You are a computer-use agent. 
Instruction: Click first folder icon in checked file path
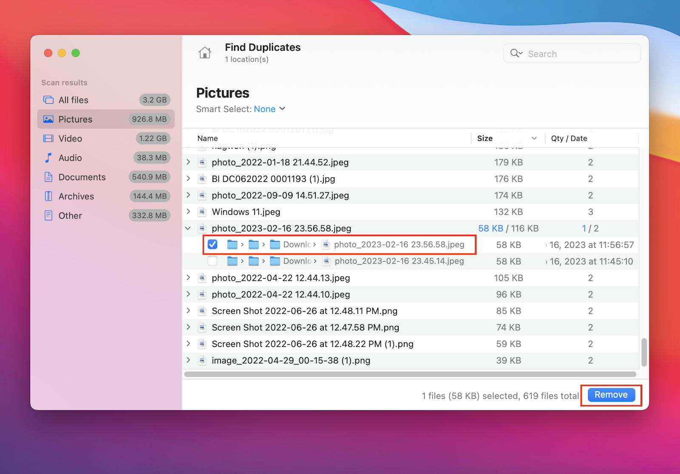tap(232, 244)
